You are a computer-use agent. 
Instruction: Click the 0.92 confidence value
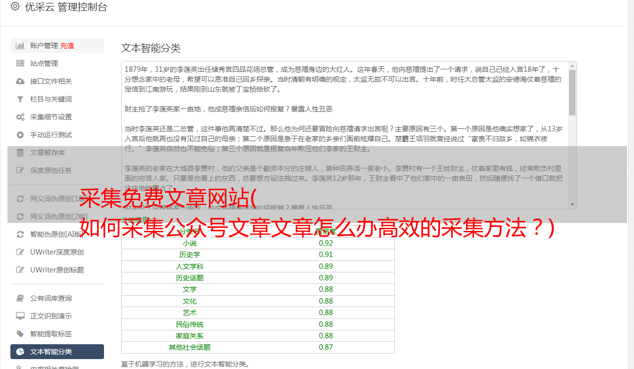pos(326,243)
